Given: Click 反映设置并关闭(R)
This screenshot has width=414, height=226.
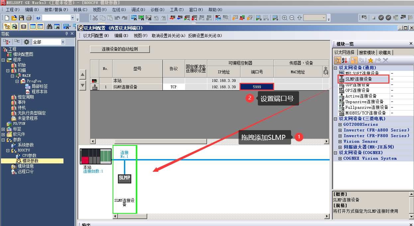Looking at the screenshot, I should tap(205, 36).
